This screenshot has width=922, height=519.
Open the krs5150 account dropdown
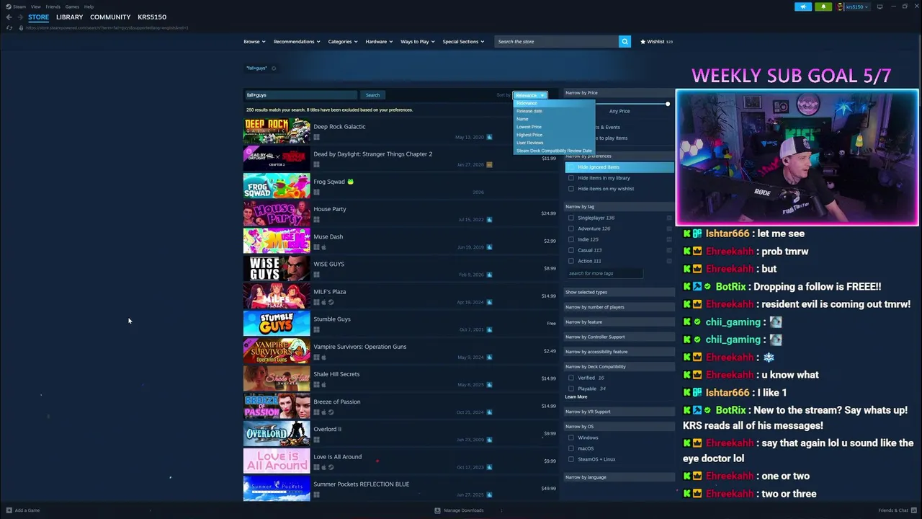(x=857, y=6)
